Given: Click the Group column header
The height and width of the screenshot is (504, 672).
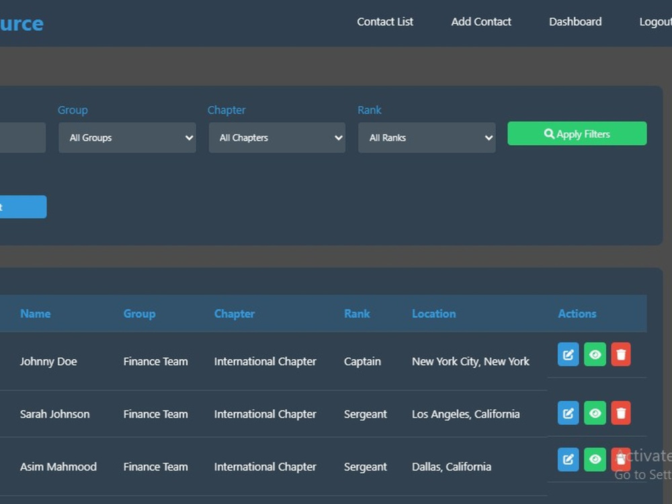Looking at the screenshot, I should pos(139,314).
